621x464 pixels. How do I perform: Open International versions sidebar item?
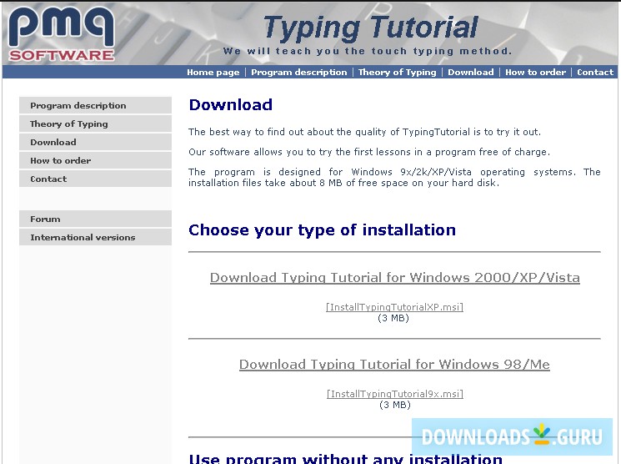[96, 237]
